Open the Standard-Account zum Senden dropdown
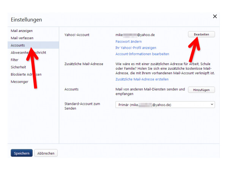The image size is (227, 171). pos(165,105)
